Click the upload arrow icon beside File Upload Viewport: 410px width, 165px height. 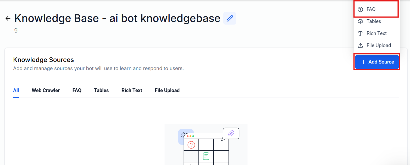(x=361, y=45)
